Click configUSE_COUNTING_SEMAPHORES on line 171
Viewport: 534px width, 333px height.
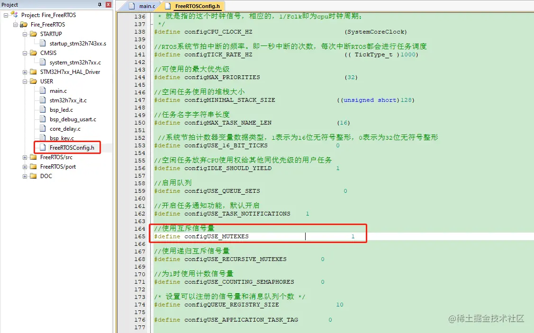239,282
